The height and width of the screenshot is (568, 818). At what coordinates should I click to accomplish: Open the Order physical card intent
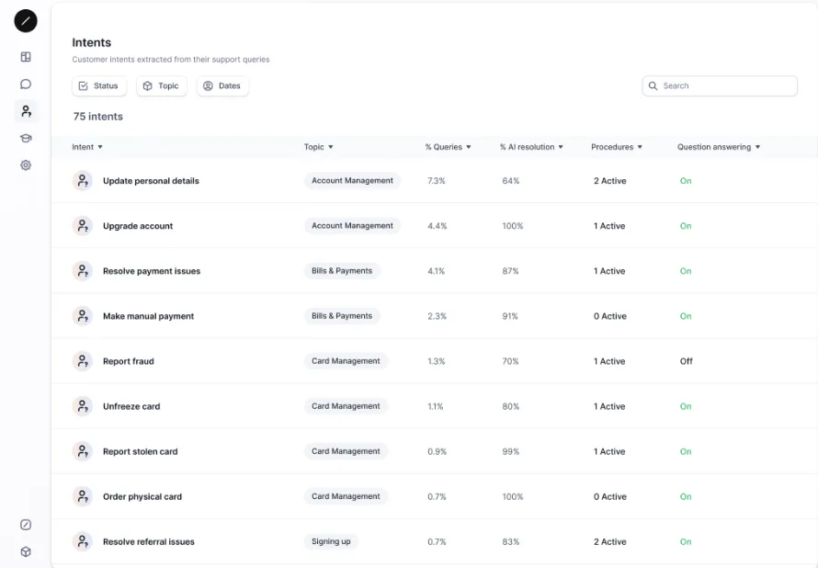click(x=142, y=496)
